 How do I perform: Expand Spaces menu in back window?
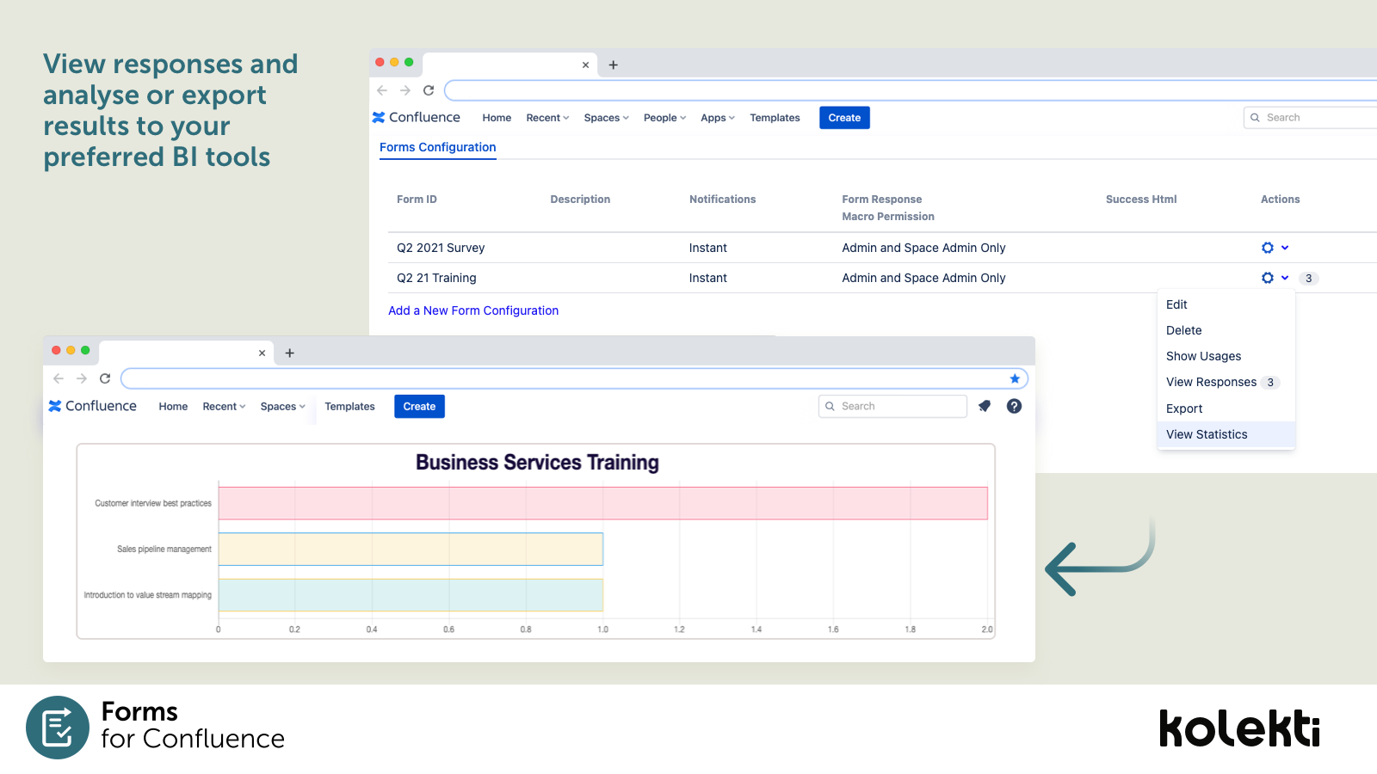(607, 118)
